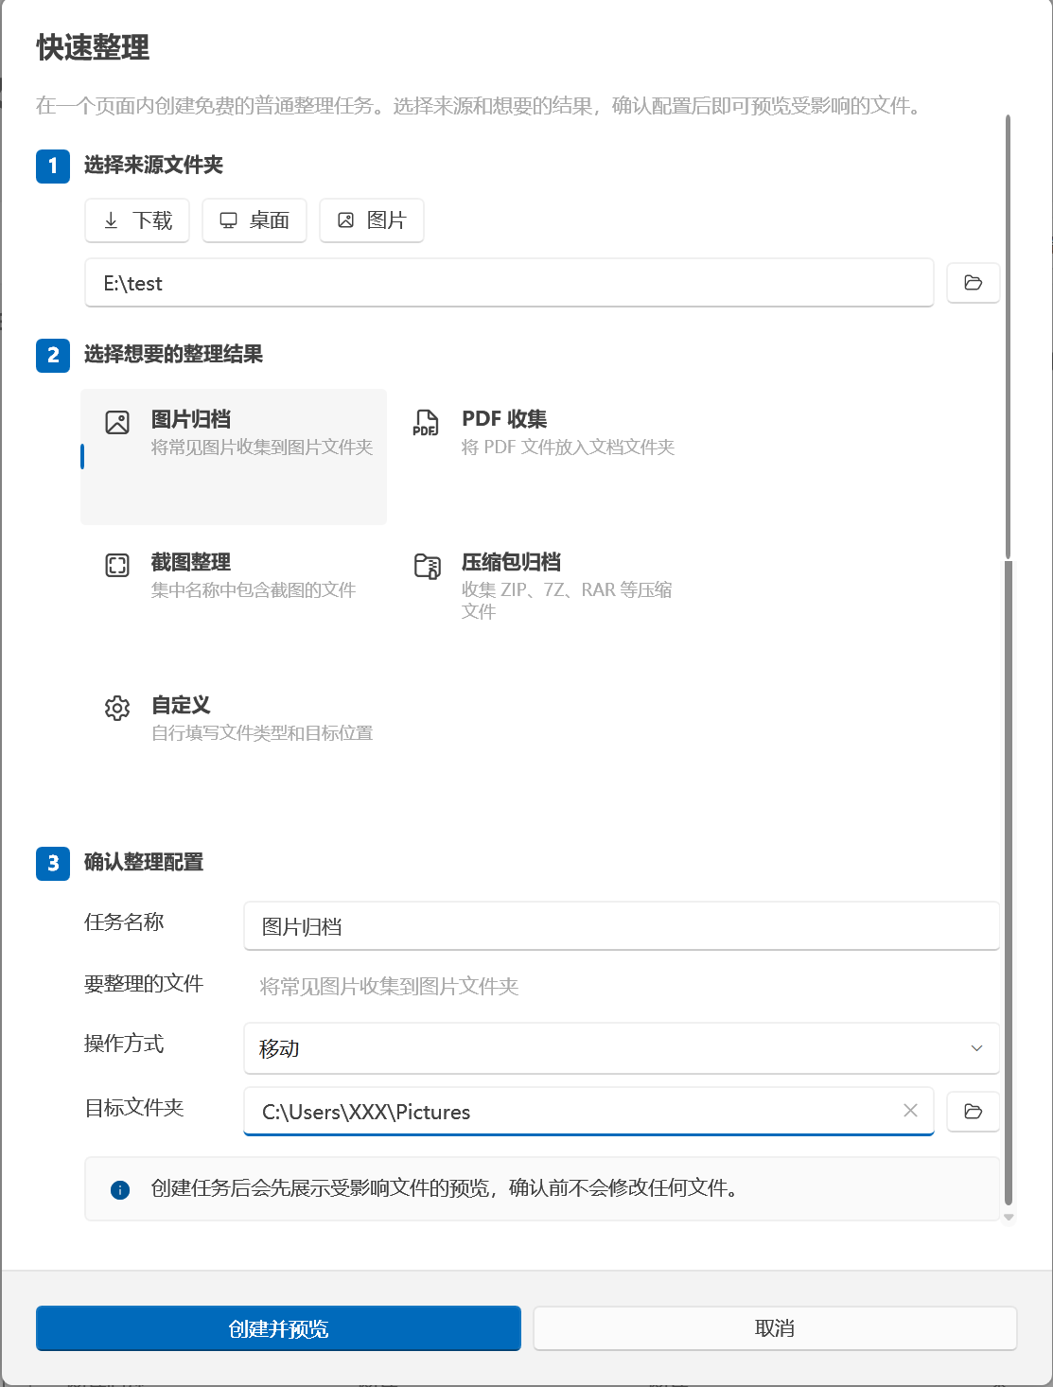Viewport: 1053px width, 1387px height.
Task: Click the download arrow icon in 下载
Action: coord(111,220)
